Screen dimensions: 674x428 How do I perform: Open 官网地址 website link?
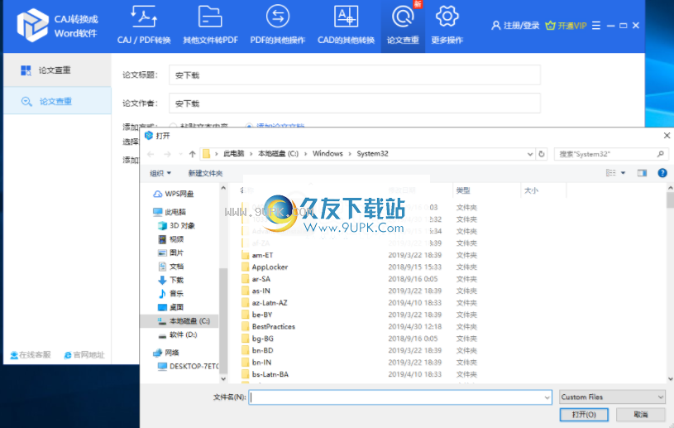[x=84, y=355]
